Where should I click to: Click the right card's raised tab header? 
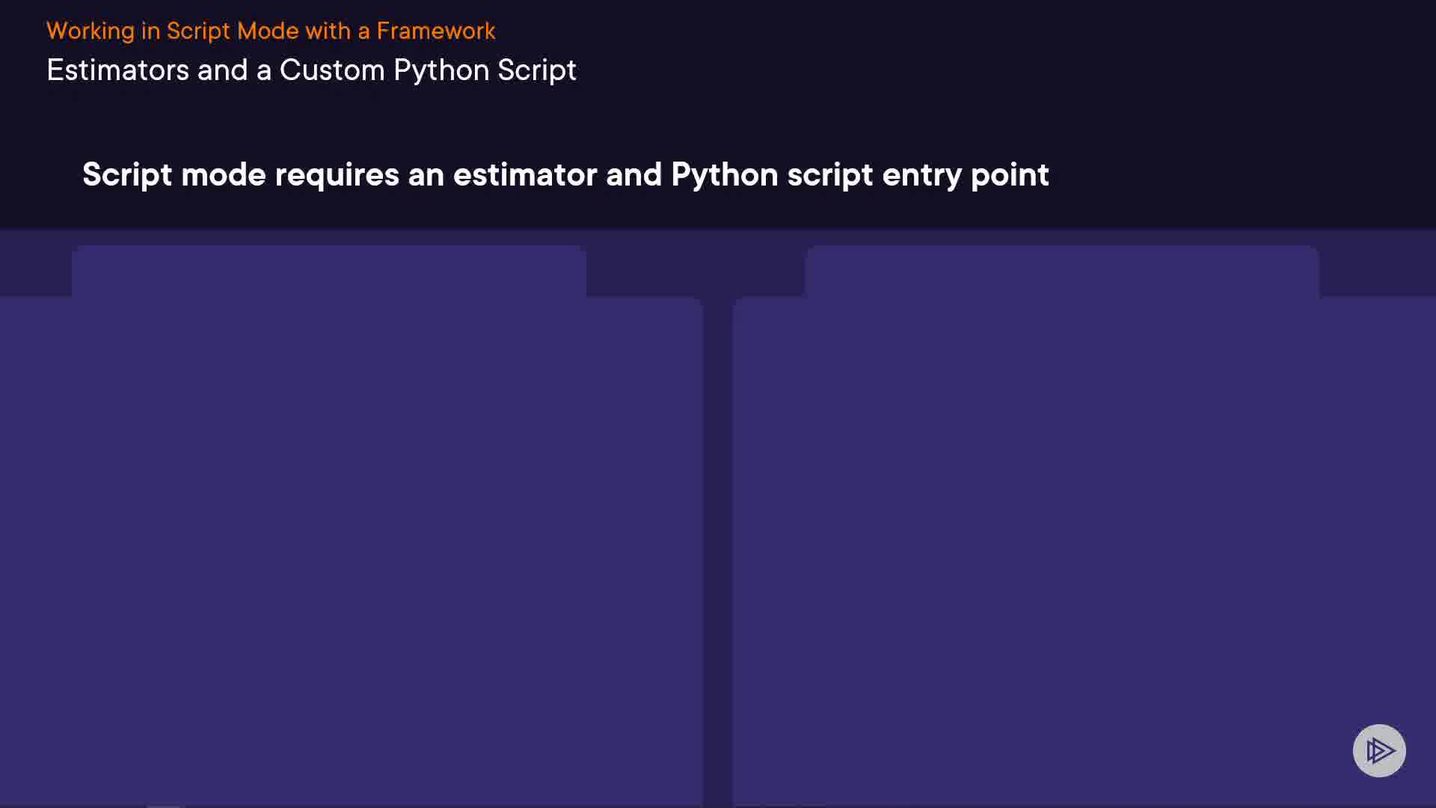pos(1061,271)
